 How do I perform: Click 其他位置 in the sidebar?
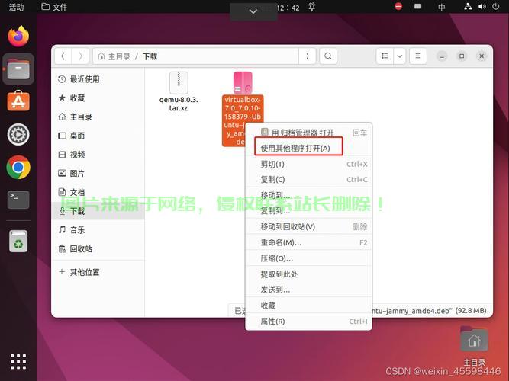98,272
